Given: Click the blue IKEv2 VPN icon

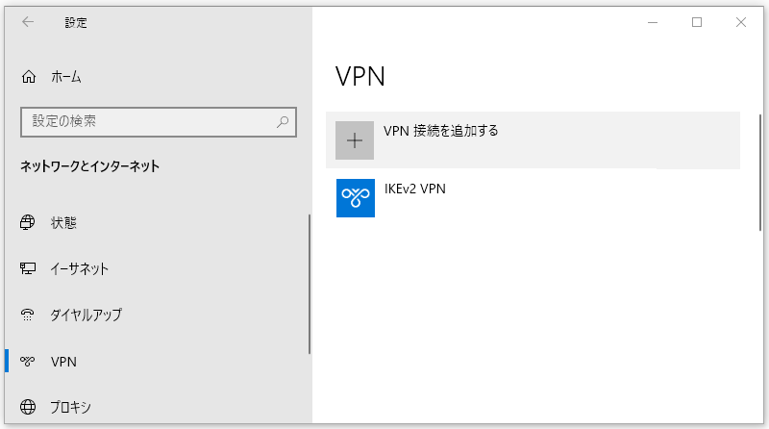Looking at the screenshot, I should pyautogui.click(x=356, y=198).
